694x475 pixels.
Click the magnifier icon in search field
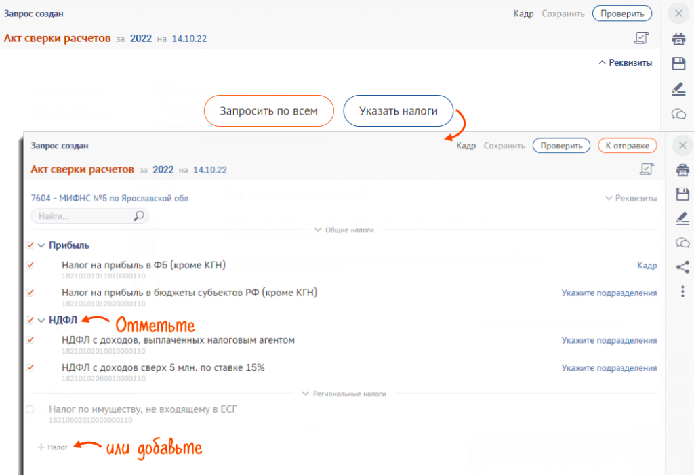tap(138, 216)
